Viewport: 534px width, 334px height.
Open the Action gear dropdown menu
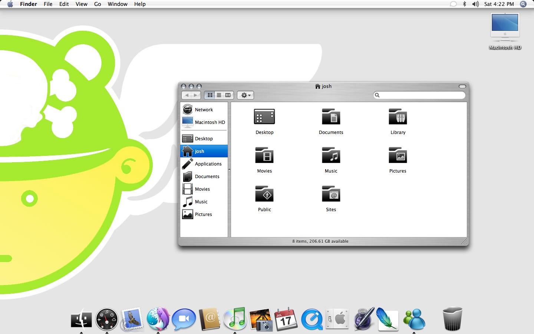[245, 95]
